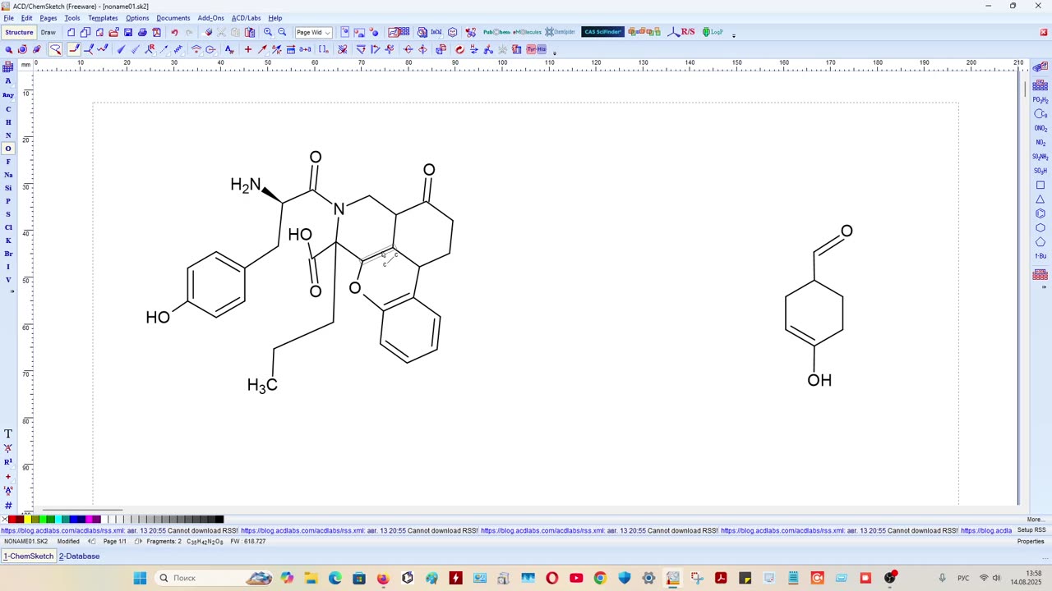This screenshot has width=1052, height=591.
Task: Insert t-Bu group template
Action: pos(1040,256)
